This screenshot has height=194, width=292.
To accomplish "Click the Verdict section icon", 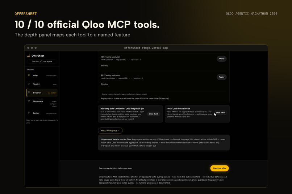I will coord(29,84).
